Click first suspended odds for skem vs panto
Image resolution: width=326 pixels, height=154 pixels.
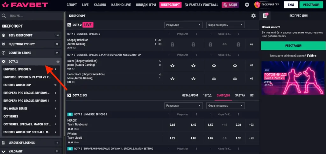pos(172,65)
